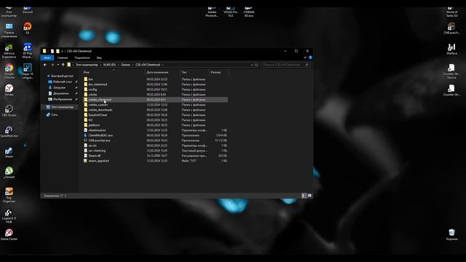Refresh the current folder view

(x=256, y=65)
